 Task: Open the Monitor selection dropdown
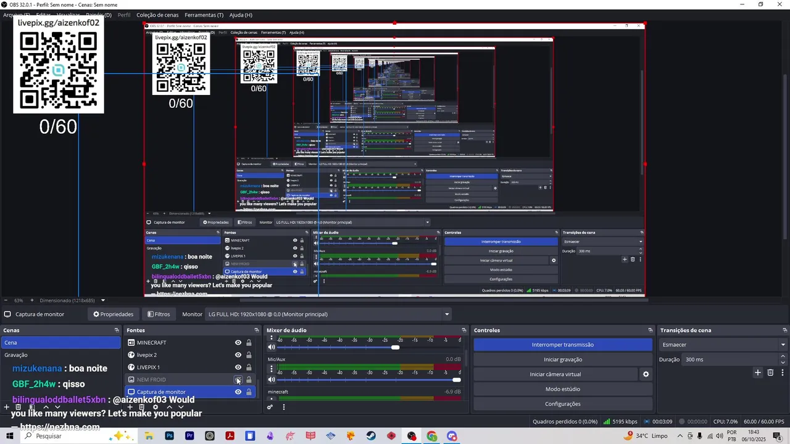tap(328, 314)
